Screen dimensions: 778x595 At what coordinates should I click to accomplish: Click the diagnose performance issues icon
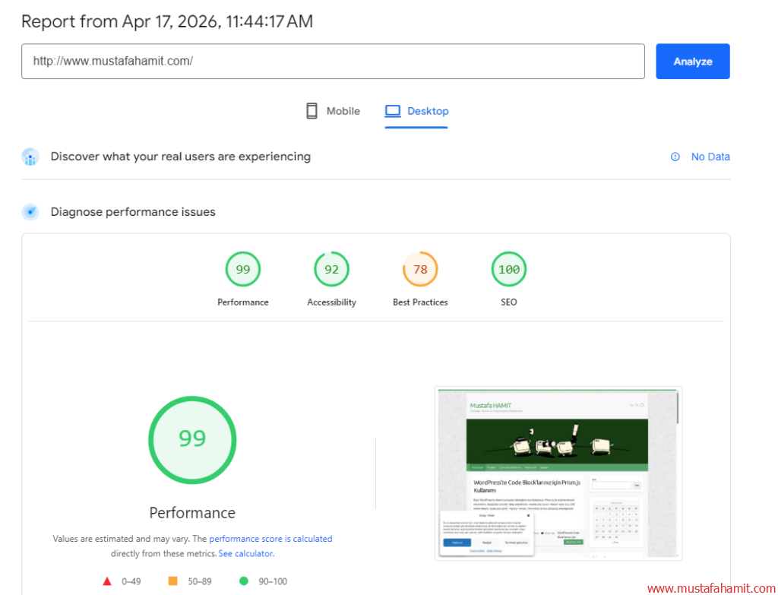[30, 212]
